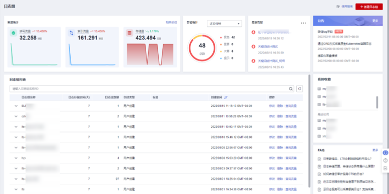Expand the row with 97 log streams
The width and height of the screenshot is (389, 194).
click(x=16, y=179)
